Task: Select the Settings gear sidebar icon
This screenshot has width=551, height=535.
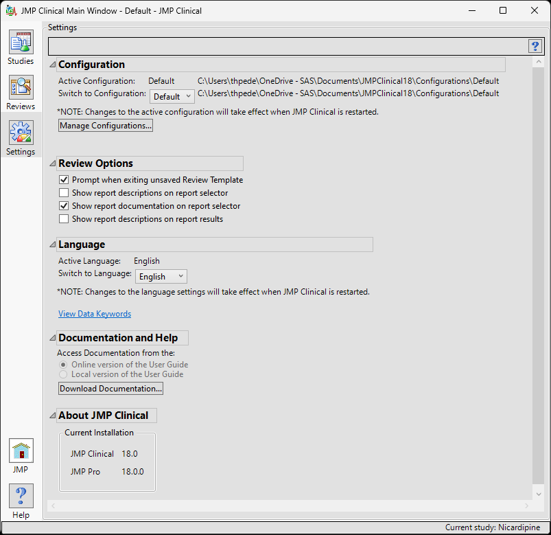Action: pyautogui.click(x=21, y=133)
